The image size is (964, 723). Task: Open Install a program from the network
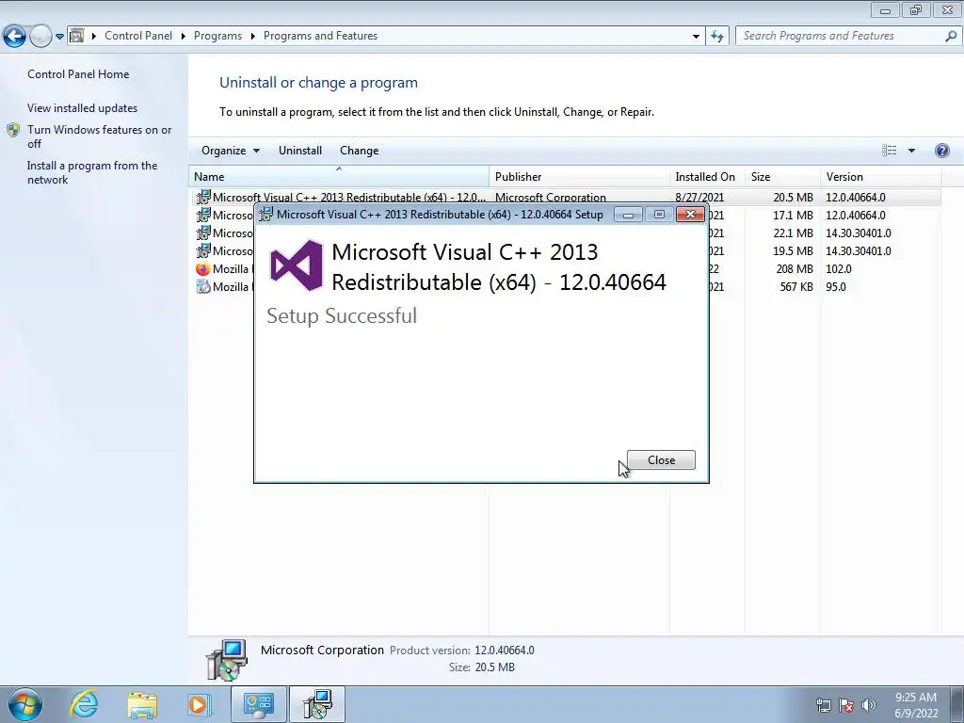[92, 173]
